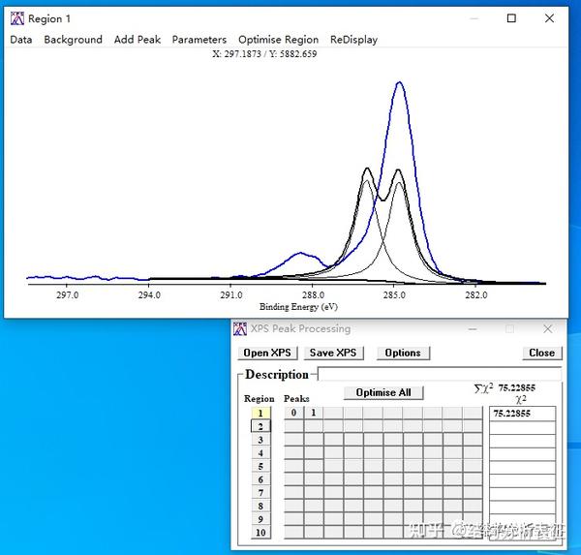Screen dimensions: 581x555
Task: Select Region 5 button
Action: [260, 466]
